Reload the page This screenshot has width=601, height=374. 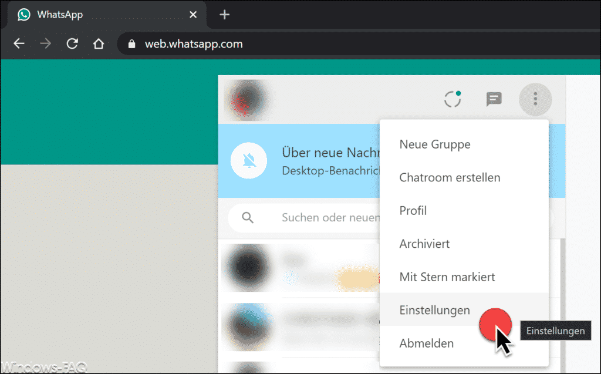pyautogui.click(x=72, y=43)
